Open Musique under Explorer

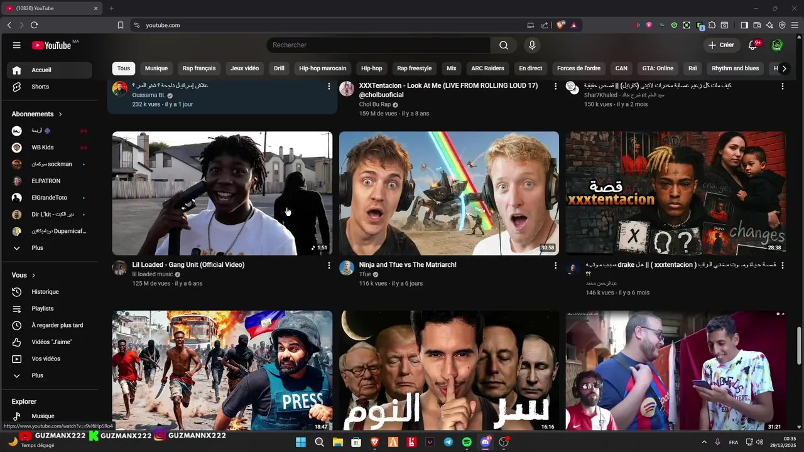[50, 416]
